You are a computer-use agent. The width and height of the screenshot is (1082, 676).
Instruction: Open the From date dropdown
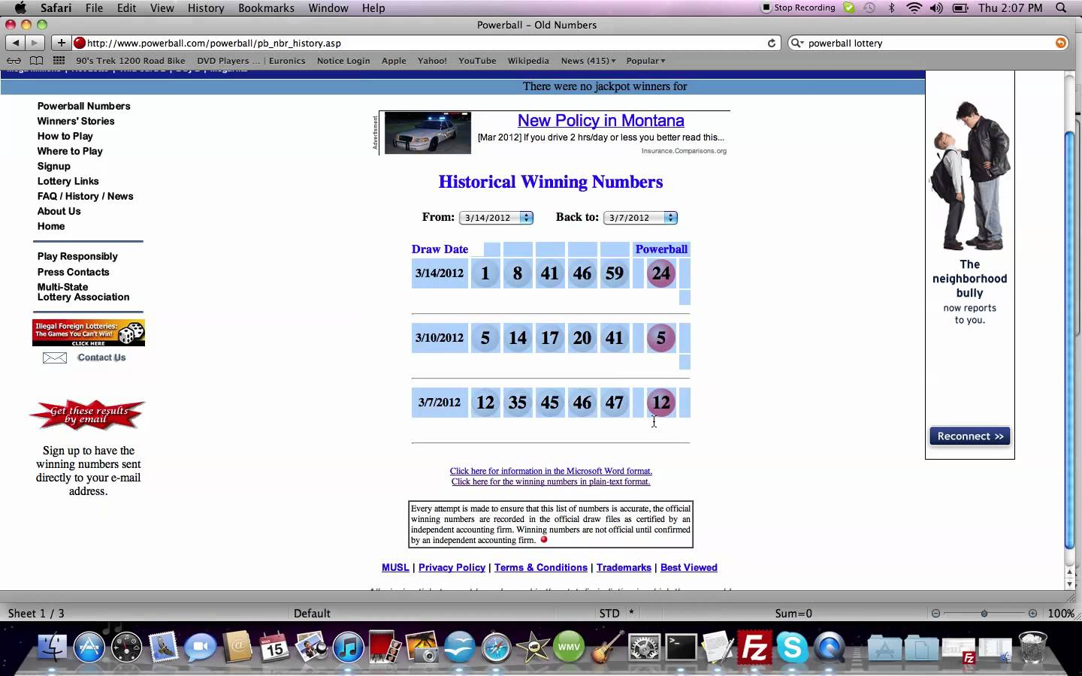496,218
